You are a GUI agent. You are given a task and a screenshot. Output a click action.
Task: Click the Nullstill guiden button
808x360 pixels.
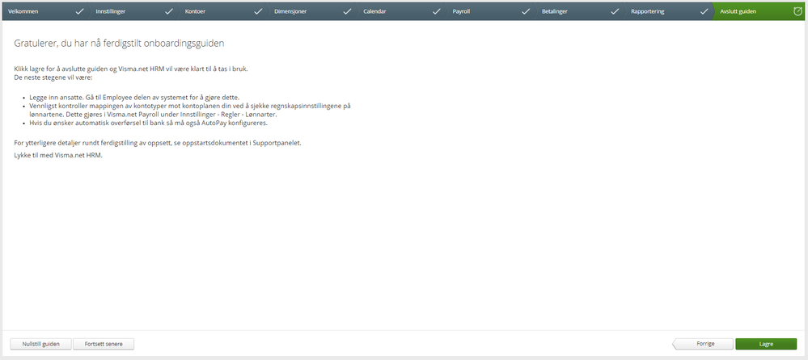[x=40, y=344]
